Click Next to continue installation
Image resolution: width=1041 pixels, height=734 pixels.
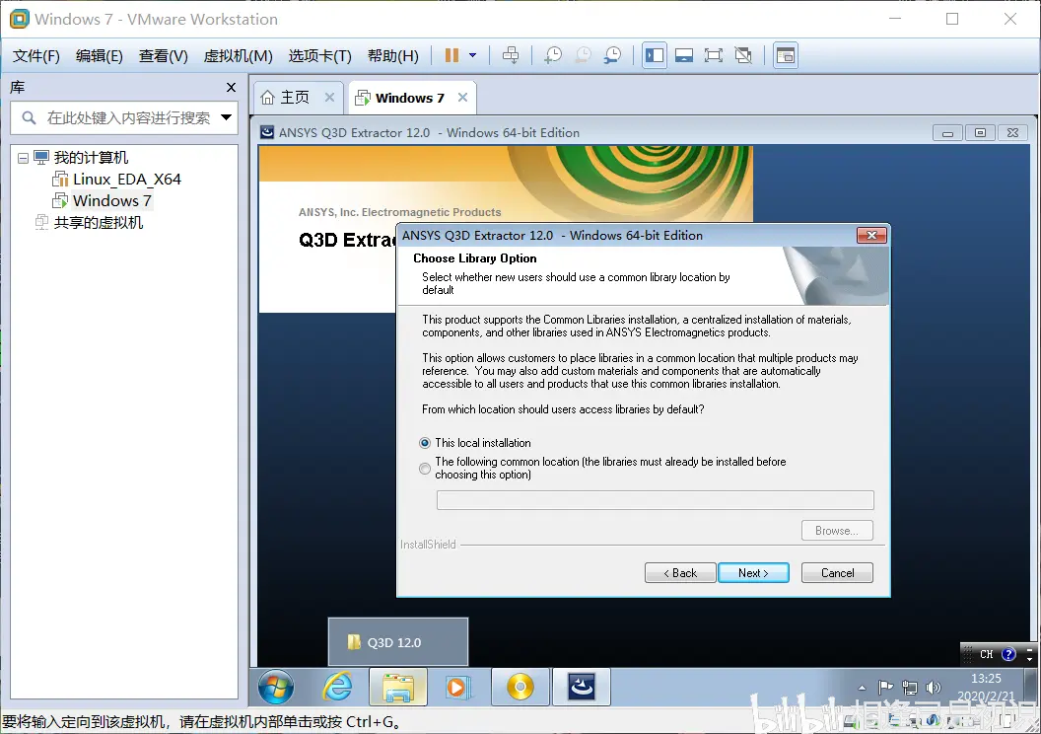pos(753,572)
